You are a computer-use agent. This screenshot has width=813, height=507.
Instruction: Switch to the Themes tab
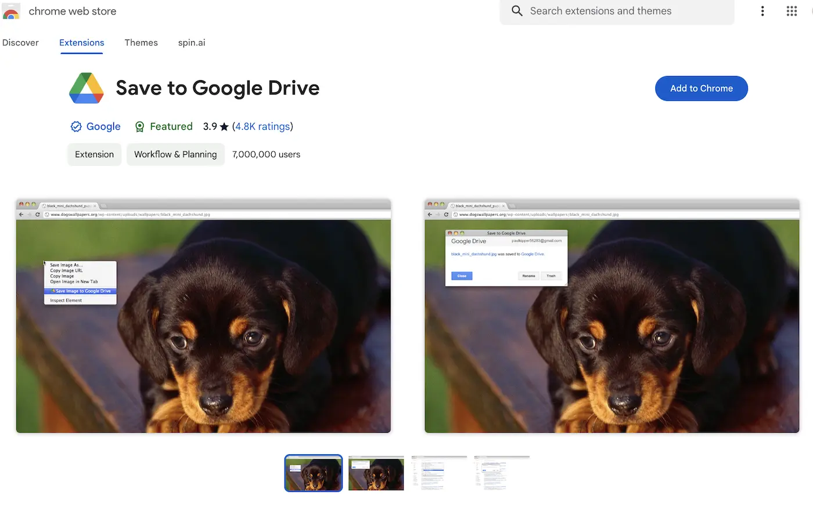[x=141, y=42]
